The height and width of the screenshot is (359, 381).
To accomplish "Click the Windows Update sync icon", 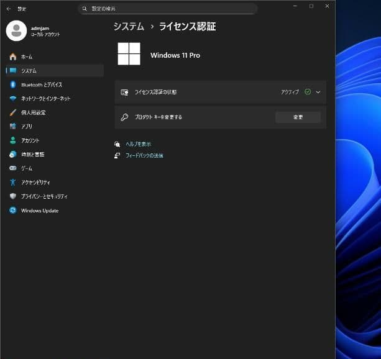I will [13, 210].
